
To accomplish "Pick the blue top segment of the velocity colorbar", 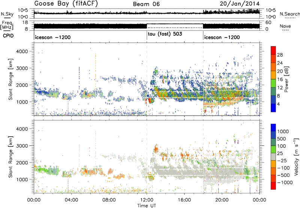I will [273, 128].
